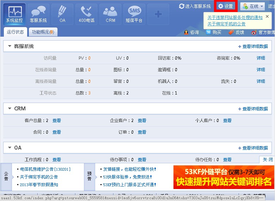This screenshot has height=201, width=275.
Task: Click the 设置 settings gear button
Action: [x=225, y=6]
